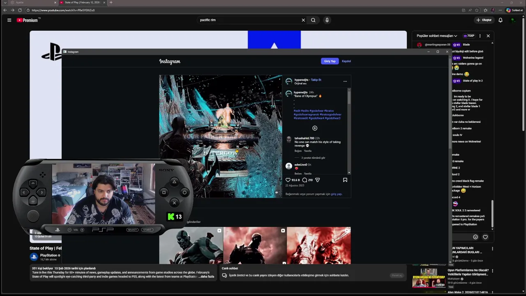Send a heart reaction in chat
The height and width of the screenshot is (296, 526).
pos(485,237)
